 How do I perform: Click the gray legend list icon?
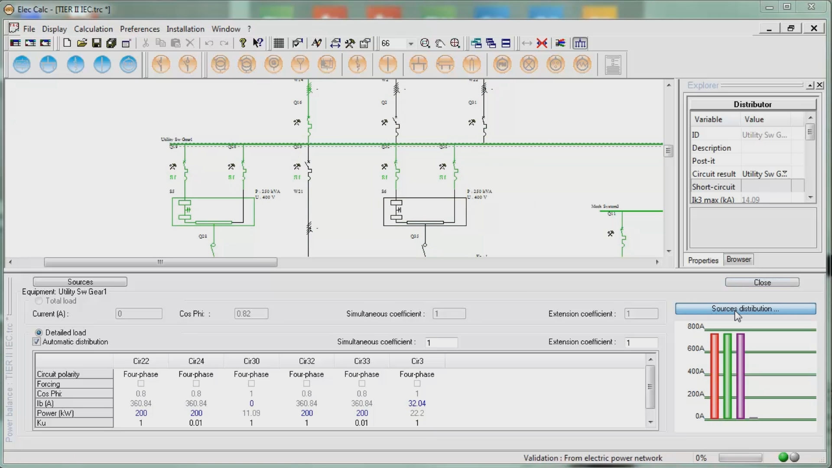[x=613, y=65]
